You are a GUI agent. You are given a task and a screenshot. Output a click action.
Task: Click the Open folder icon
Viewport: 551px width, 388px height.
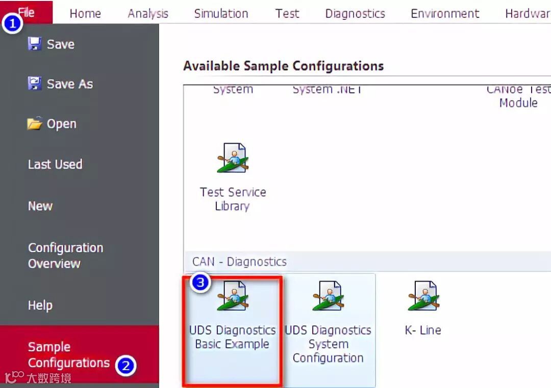tap(35, 124)
